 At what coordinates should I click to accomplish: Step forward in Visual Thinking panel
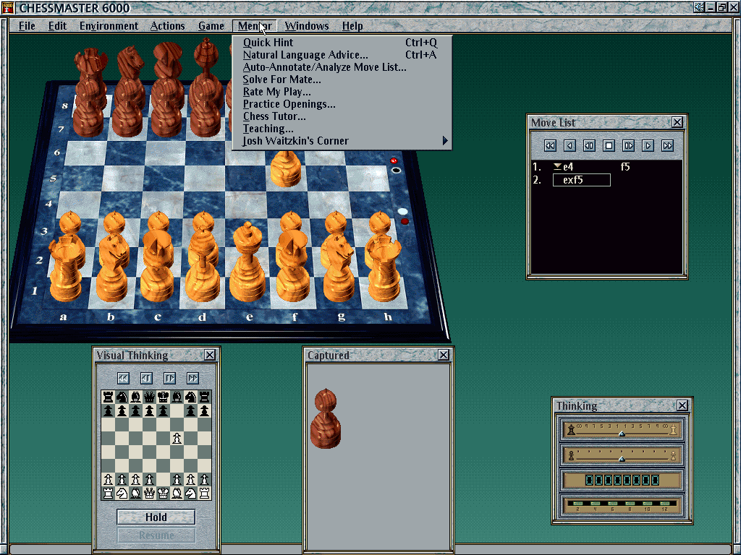169,378
